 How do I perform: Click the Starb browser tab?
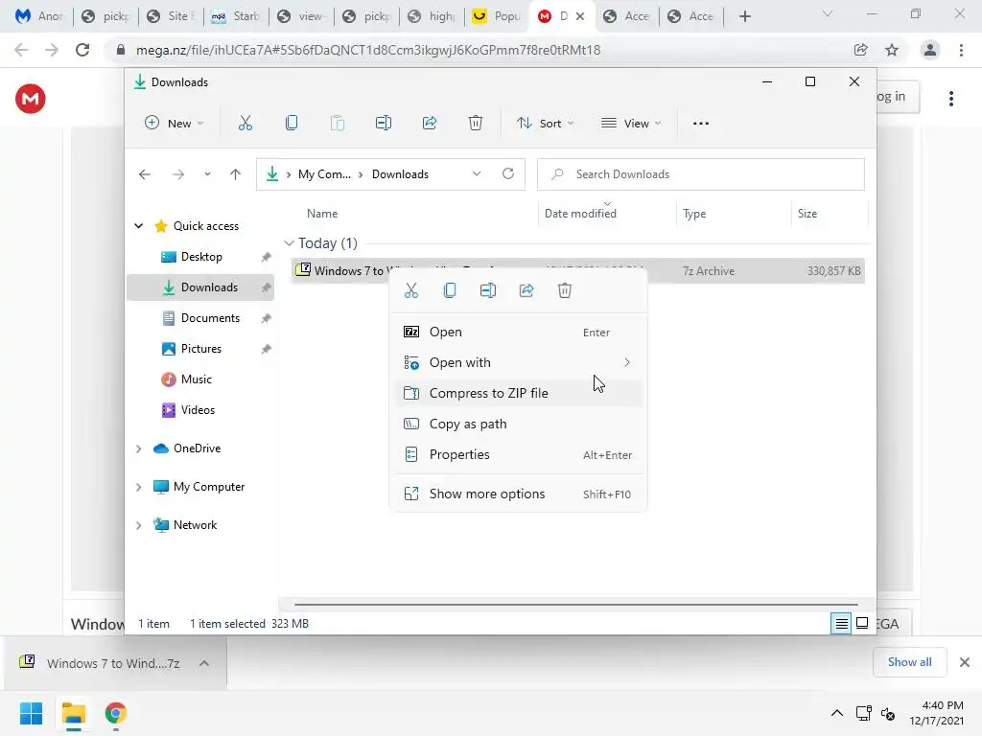pyautogui.click(x=235, y=17)
